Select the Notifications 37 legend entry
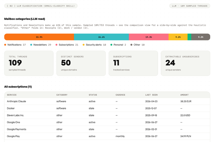213x142 pixels. [15, 45]
